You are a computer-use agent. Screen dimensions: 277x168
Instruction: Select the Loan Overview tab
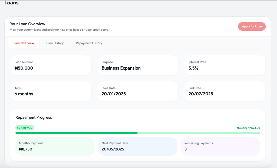[x=24, y=43]
